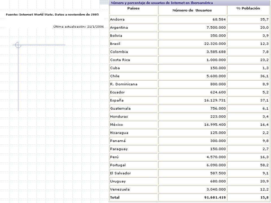Click the table title about Internet en Iberoamérica
Viewport: 271px width, 203px height.
(162, 3)
